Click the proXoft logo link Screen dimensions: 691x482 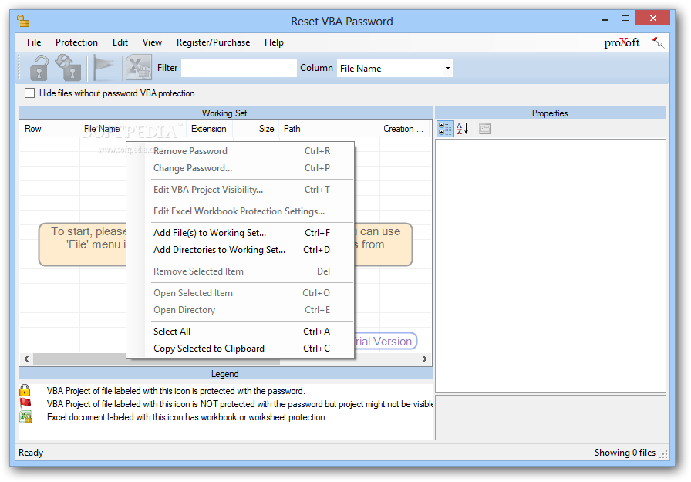tap(622, 42)
